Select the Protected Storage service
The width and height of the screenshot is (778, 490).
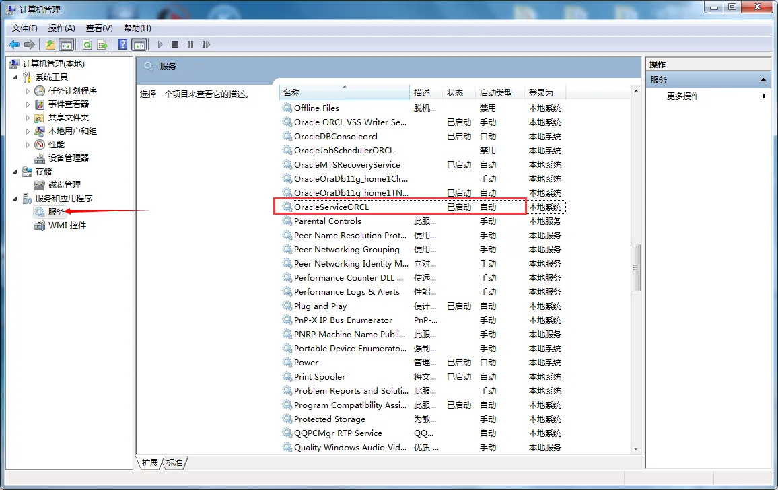click(330, 419)
